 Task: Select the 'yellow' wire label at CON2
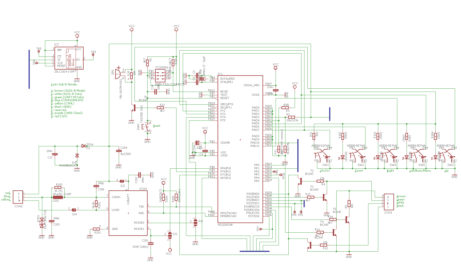(x=6, y=200)
